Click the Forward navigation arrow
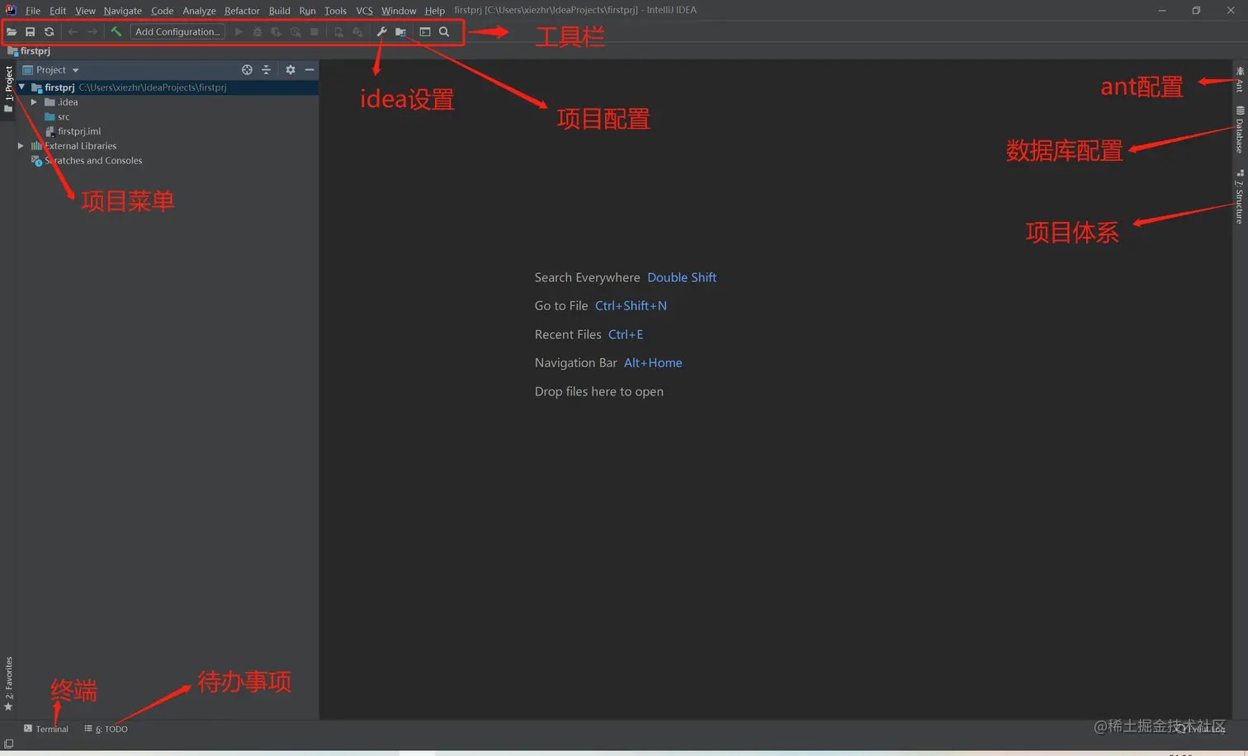Screen dimensions: 1248x756 coord(92,32)
